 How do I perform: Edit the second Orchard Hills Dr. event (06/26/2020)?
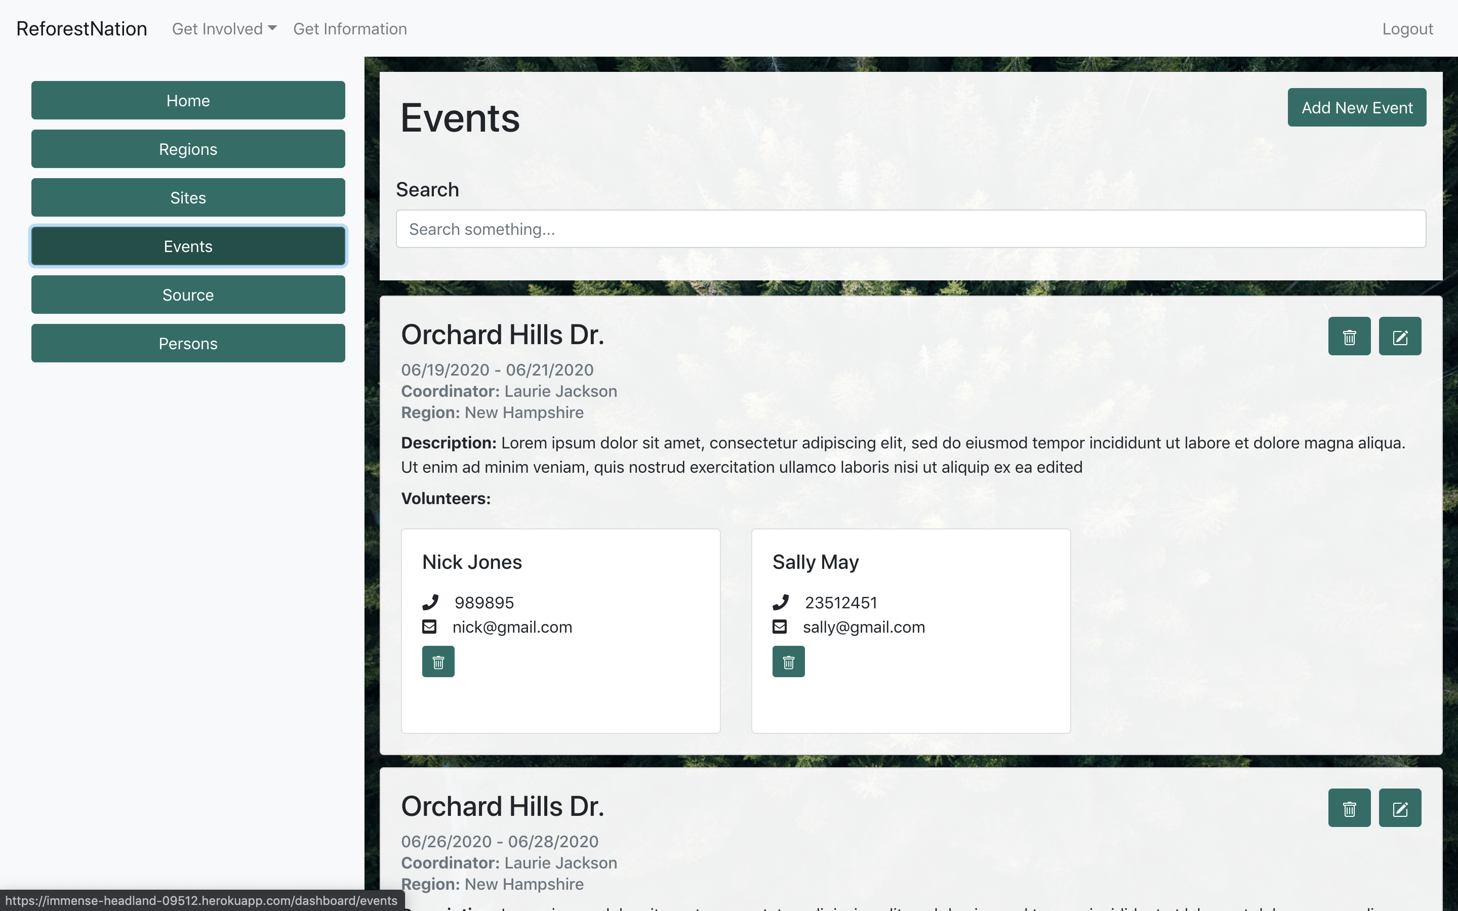point(1400,808)
